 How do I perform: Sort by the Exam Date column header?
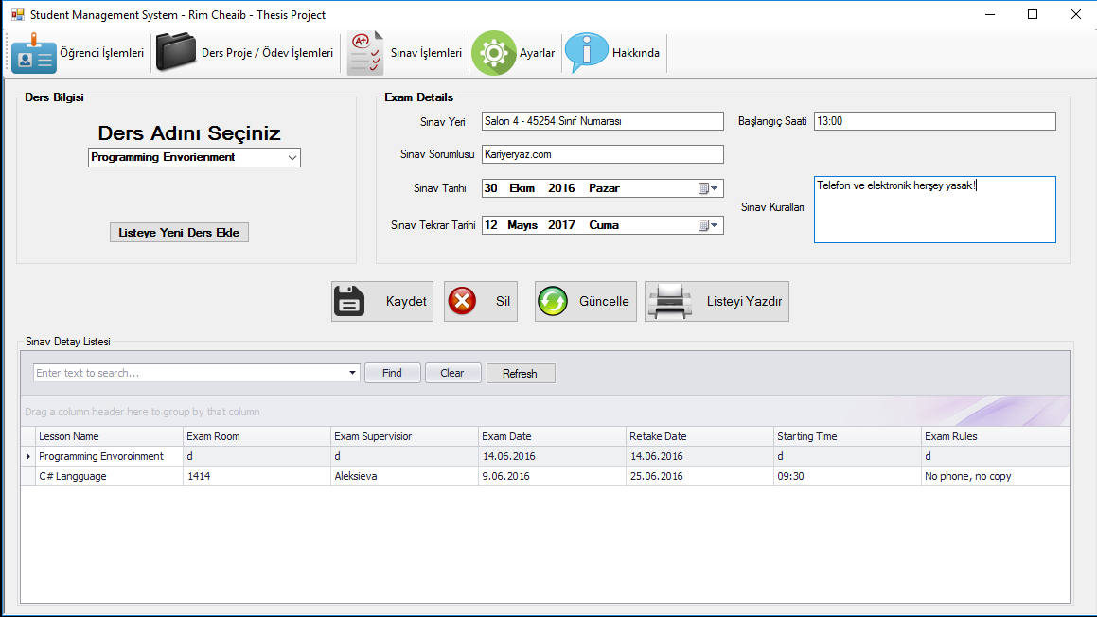point(552,436)
